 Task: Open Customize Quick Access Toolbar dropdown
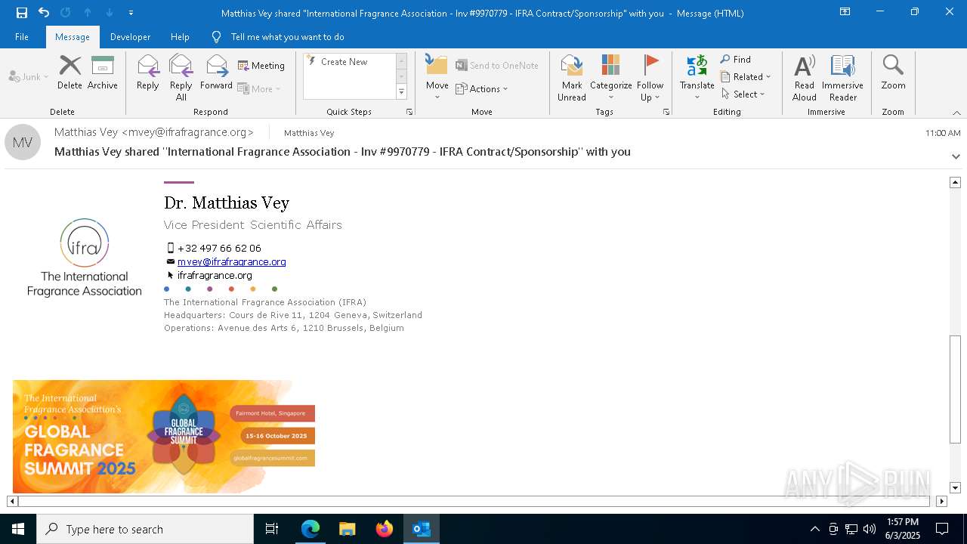pos(131,13)
